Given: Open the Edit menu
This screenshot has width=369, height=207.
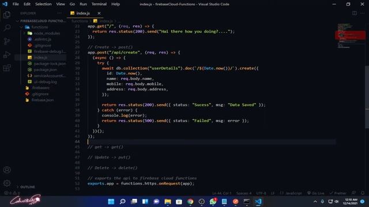Looking at the screenshot, I should [x=27, y=4].
